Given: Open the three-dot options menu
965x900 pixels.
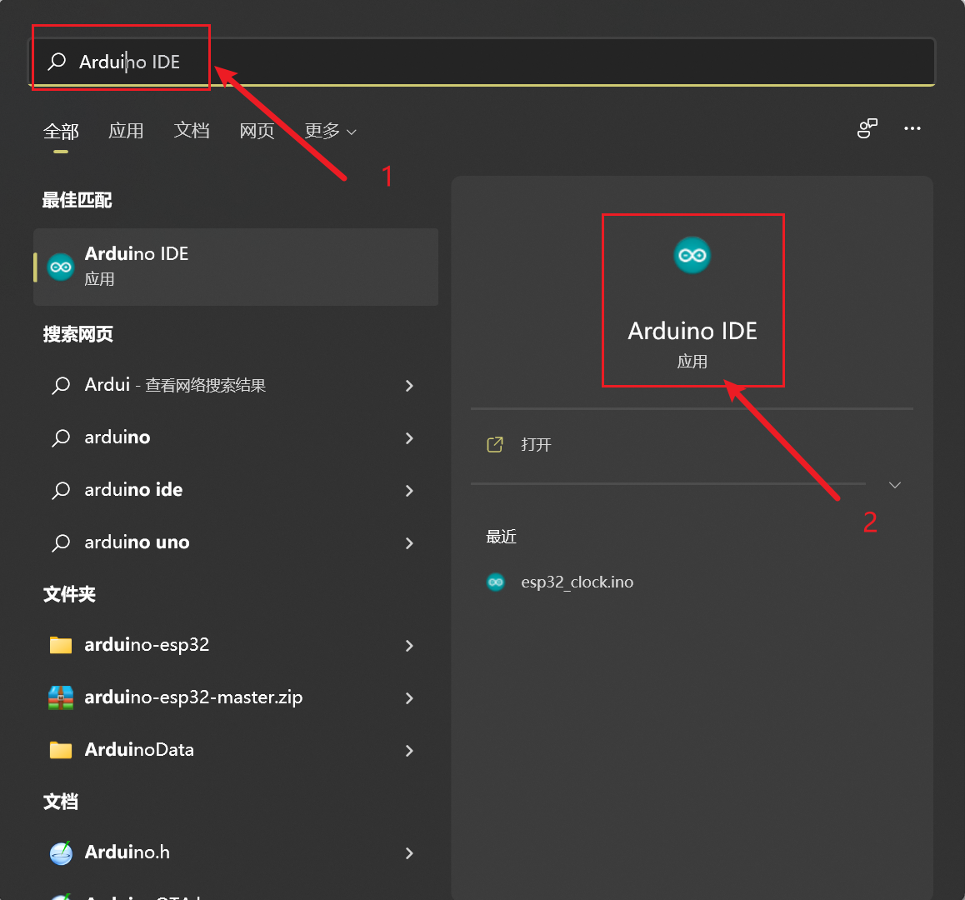Looking at the screenshot, I should click(912, 128).
